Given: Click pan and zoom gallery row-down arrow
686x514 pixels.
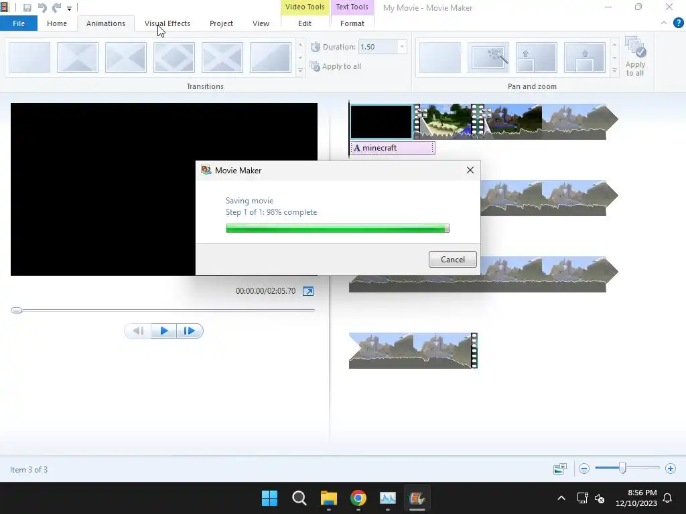Looking at the screenshot, I should tap(614, 58).
